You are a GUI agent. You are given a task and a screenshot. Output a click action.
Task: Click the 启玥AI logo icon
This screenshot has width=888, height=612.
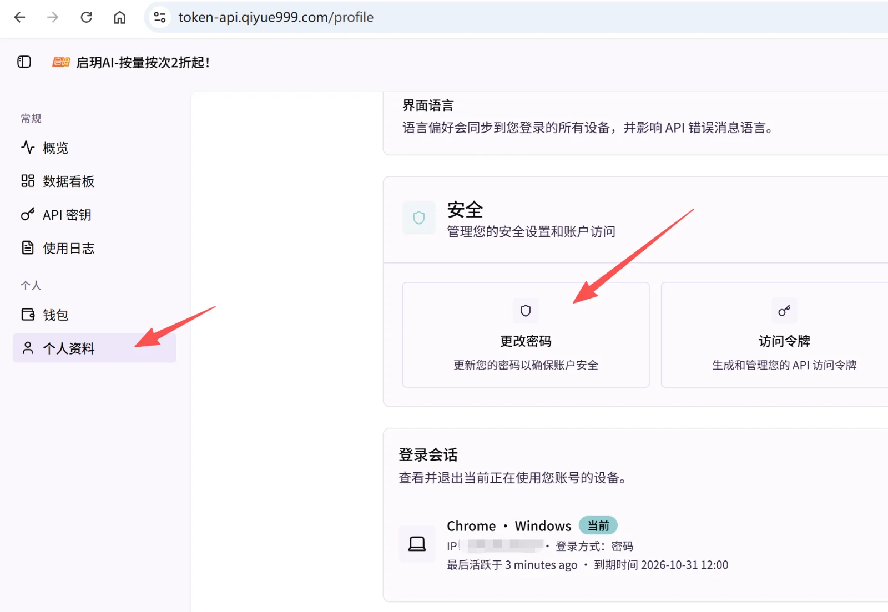pos(61,62)
